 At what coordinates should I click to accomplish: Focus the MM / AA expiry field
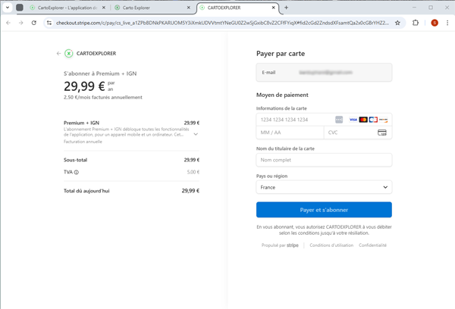tap(290, 133)
